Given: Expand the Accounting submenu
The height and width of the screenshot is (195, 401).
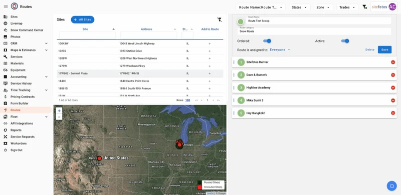Looking at the screenshot, I should [x=46, y=76].
